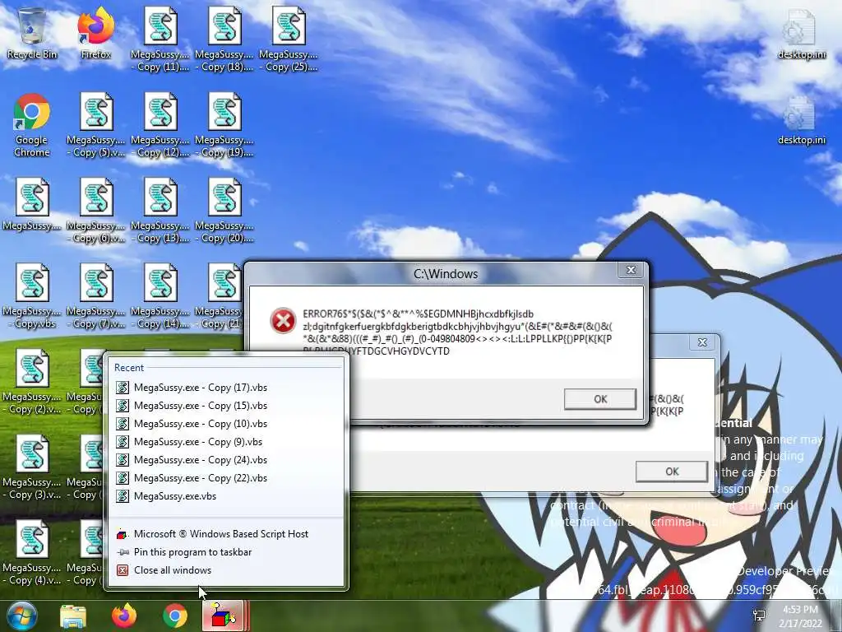Open MegaSussy.exe - Copy (22).vbs from Recent
Viewport: 842px width, 632px height.
tap(226, 478)
